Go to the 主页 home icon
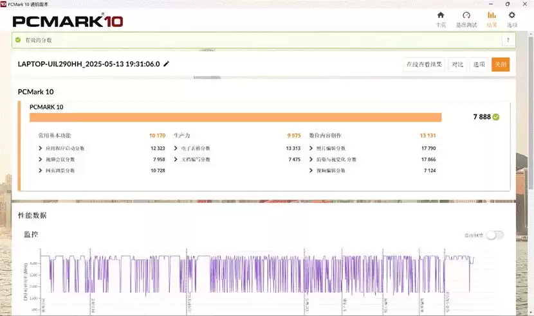Viewport: 534px width, 316px height. [x=441, y=15]
